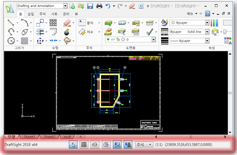Open the Drafting and Annotation workspace dropdown
The height and width of the screenshot is (155, 237).
tap(65, 6)
